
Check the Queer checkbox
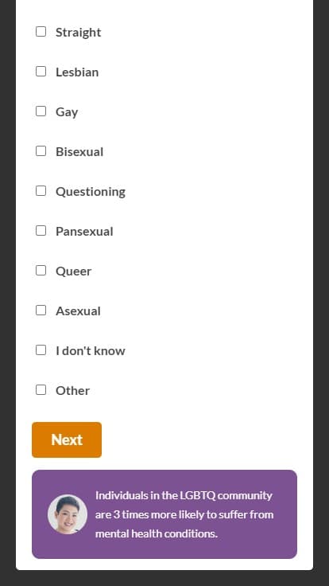(x=41, y=271)
